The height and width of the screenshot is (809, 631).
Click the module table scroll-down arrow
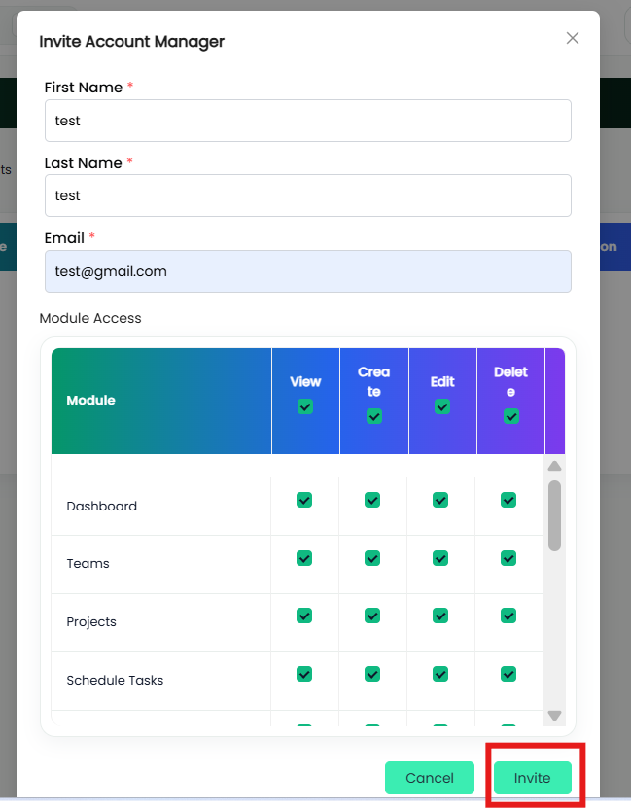tap(554, 715)
